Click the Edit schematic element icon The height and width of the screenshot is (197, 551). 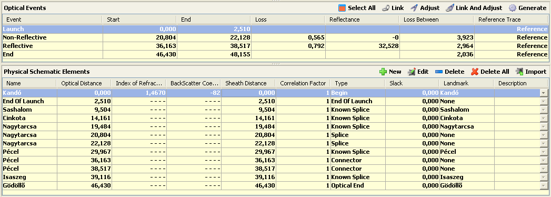(412, 72)
